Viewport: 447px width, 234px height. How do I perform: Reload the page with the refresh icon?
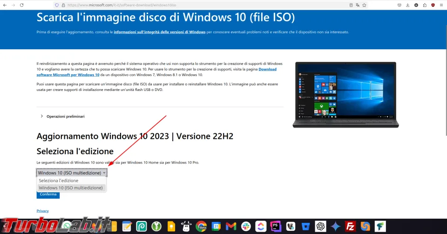click(22, 5)
